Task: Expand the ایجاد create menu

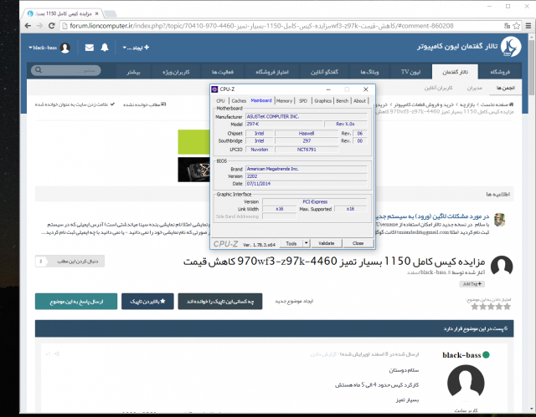Action: 136,47
